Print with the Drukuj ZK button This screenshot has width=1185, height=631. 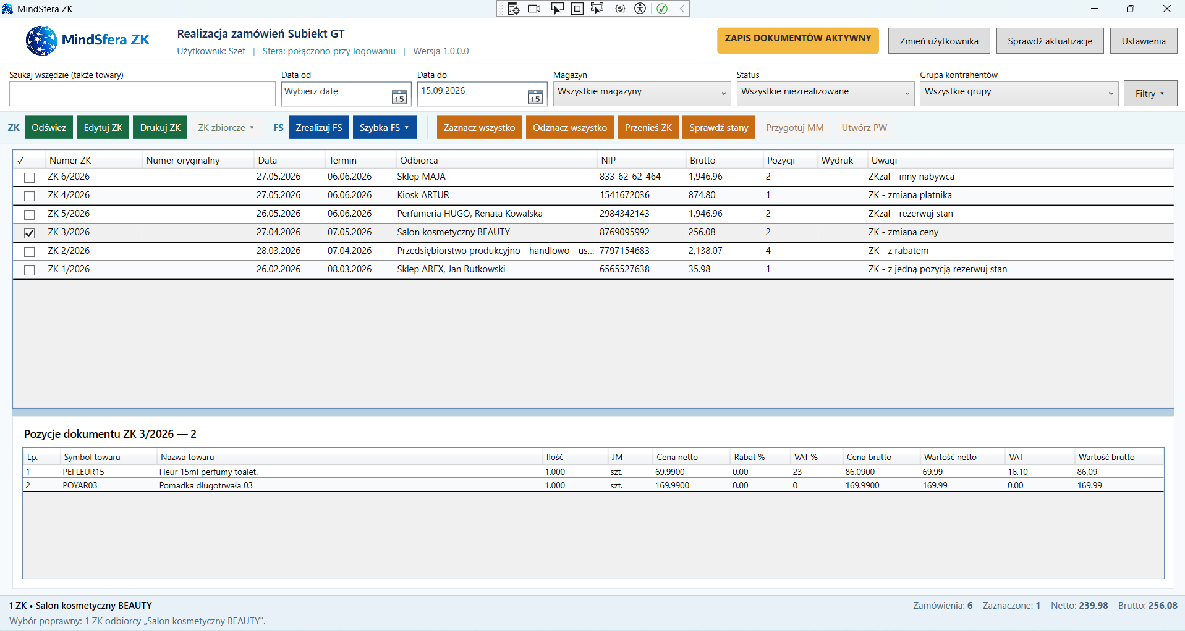(160, 128)
